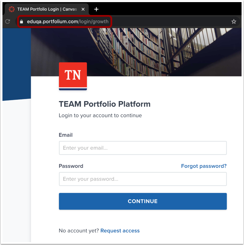Click the 'No account yet?' text
Viewport: 244px width, 245px height.
[x=79, y=231]
